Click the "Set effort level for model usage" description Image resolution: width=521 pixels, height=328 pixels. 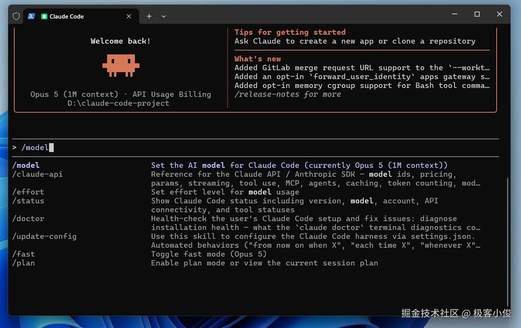click(x=225, y=192)
